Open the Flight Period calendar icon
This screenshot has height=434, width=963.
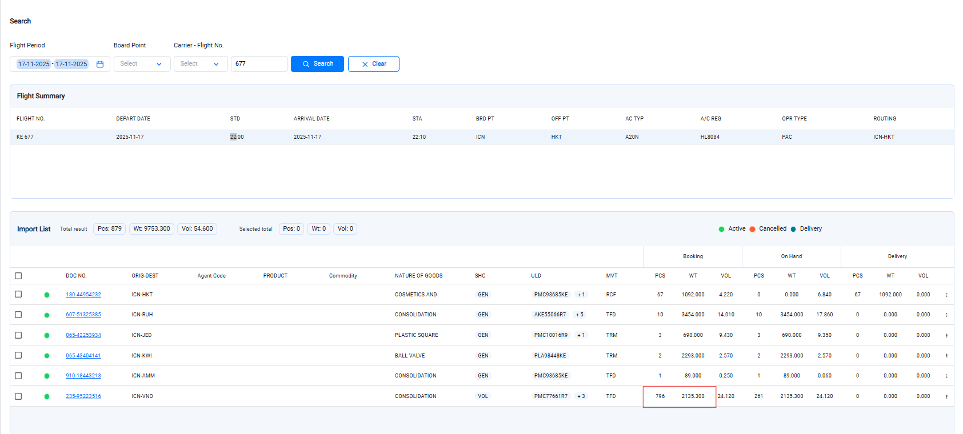100,64
